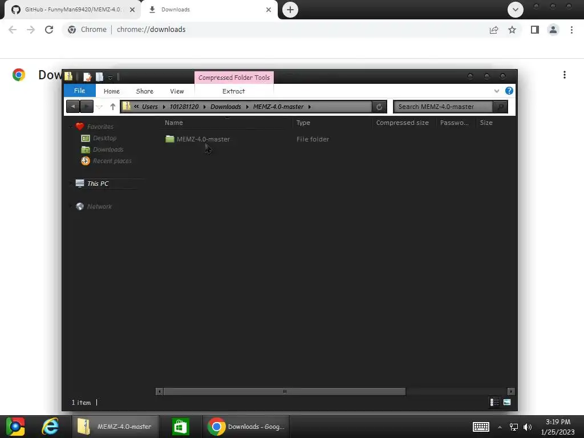Open the Extract ribbon tab
Screen dimensions: 584x438
(x=233, y=91)
